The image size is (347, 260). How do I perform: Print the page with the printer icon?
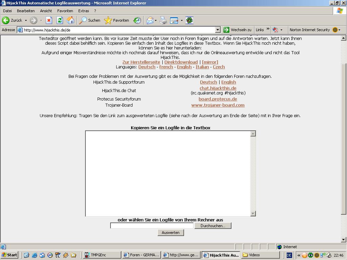pos(164,20)
